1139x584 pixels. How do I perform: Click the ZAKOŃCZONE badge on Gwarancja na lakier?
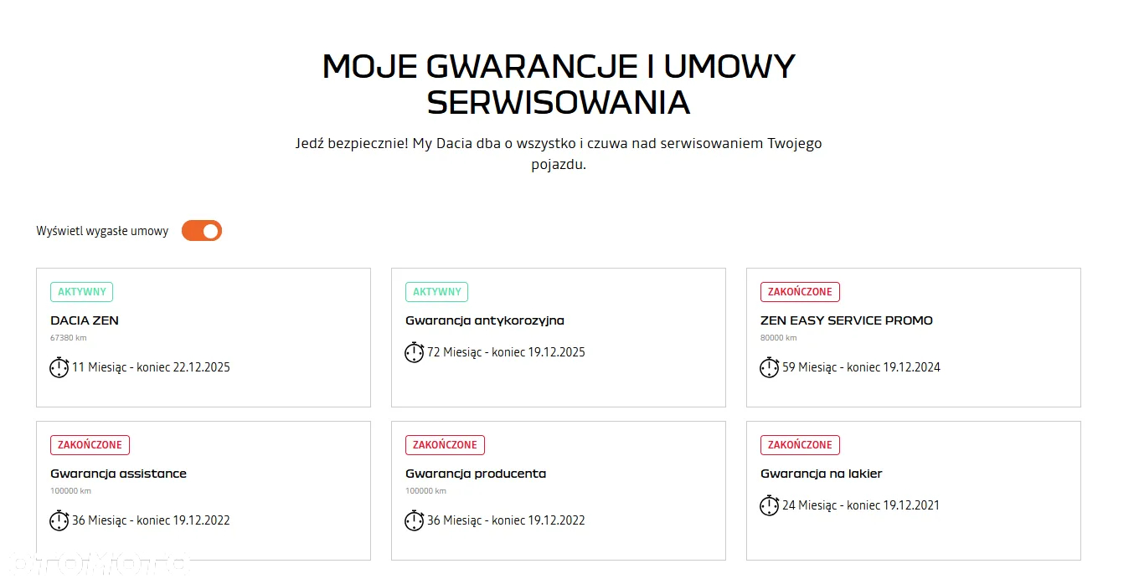[x=800, y=445]
